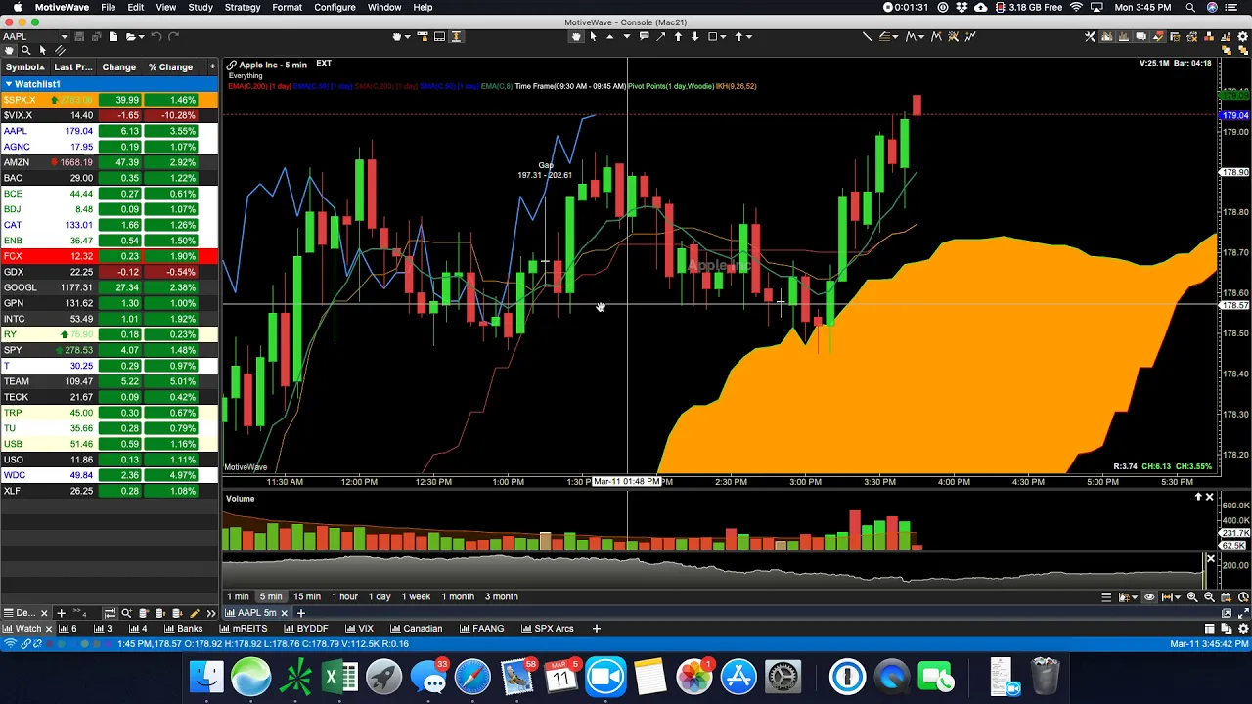The height and width of the screenshot is (704, 1252).
Task: Select the $VIX.X row in the watchlist
Action: 110,115
